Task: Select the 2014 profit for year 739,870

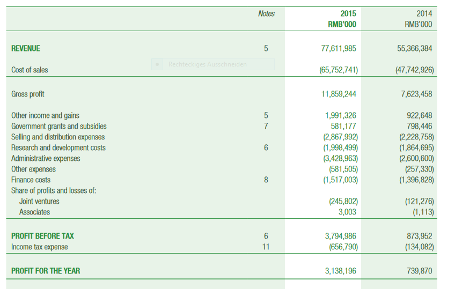Action: tap(419, 271)
